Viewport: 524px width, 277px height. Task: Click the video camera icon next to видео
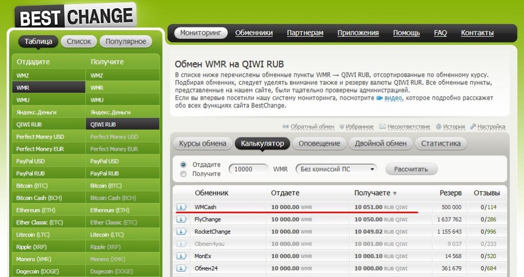[379, 98]
